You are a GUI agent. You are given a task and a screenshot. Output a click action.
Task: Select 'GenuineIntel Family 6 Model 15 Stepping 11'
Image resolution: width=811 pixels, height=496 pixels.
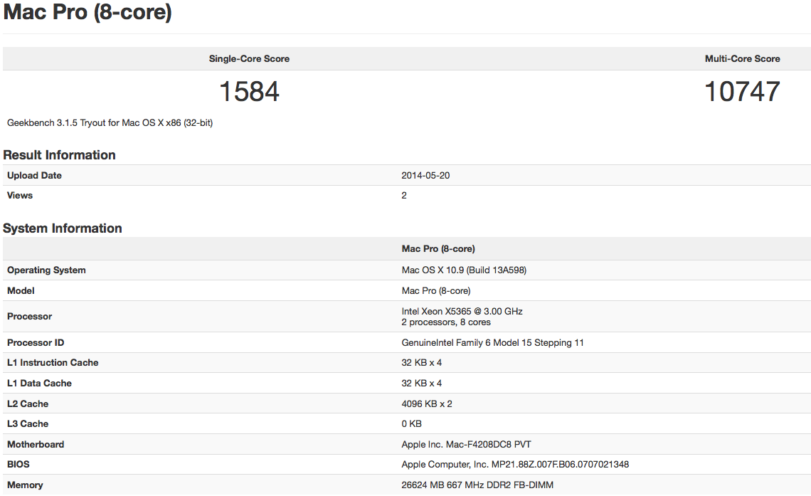coord(492,343)
